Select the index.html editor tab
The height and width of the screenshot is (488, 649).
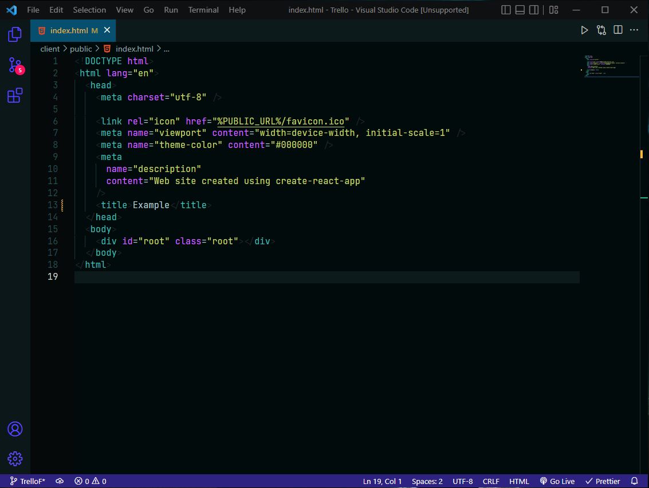pyautogui.click(x=73, y=30)
